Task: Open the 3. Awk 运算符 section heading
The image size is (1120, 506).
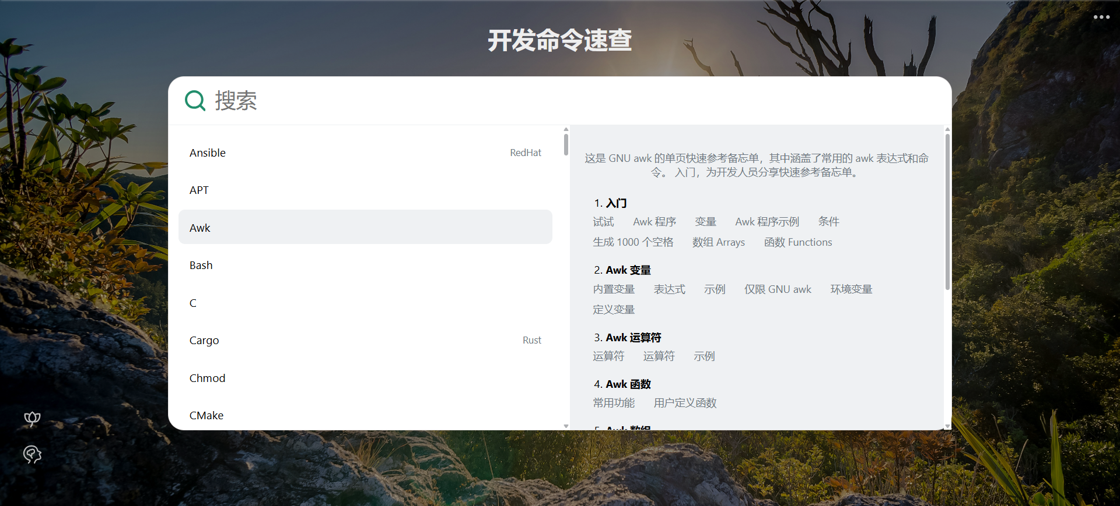Action: 628,338
